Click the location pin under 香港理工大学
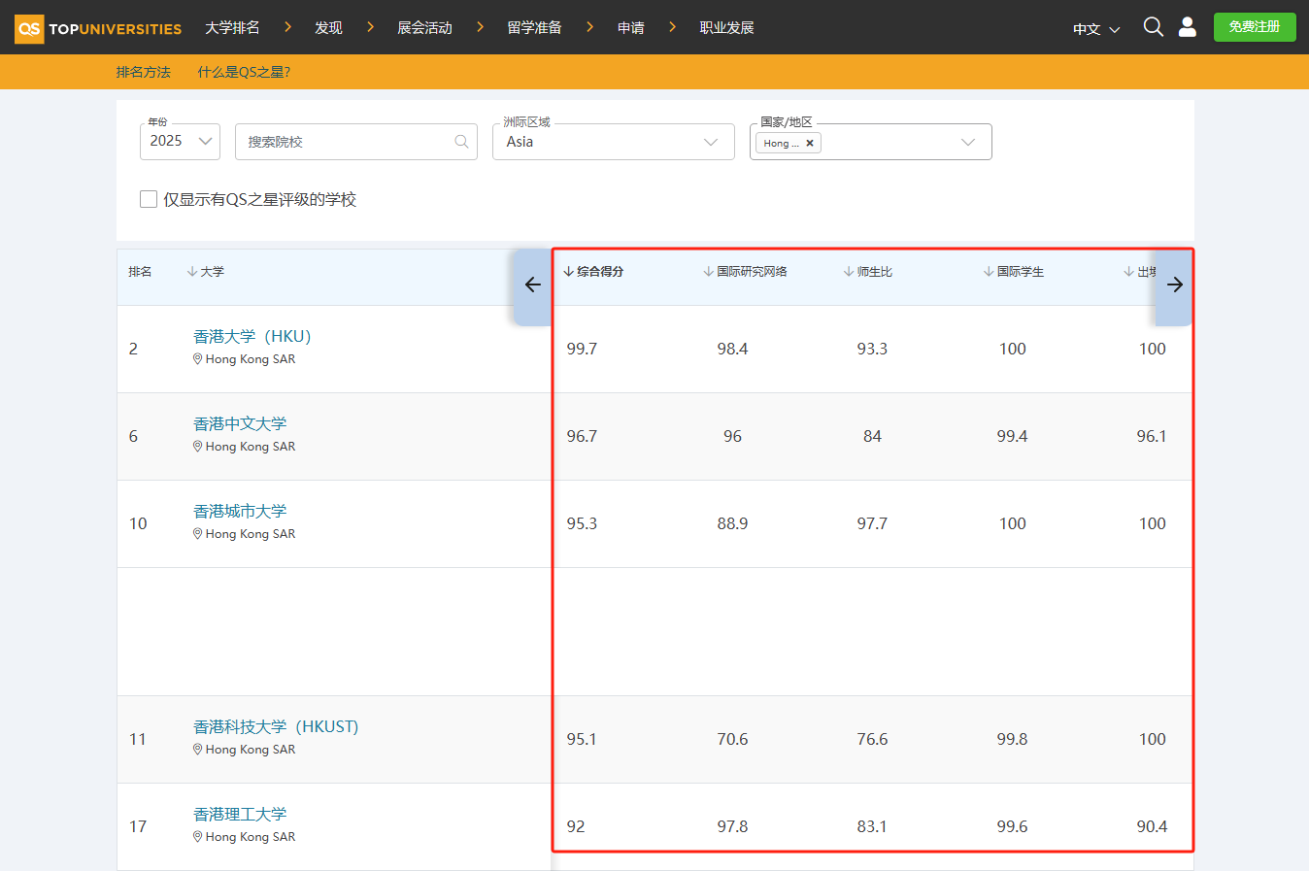Viewport: 1309px width, 871px height. point(198,837)
